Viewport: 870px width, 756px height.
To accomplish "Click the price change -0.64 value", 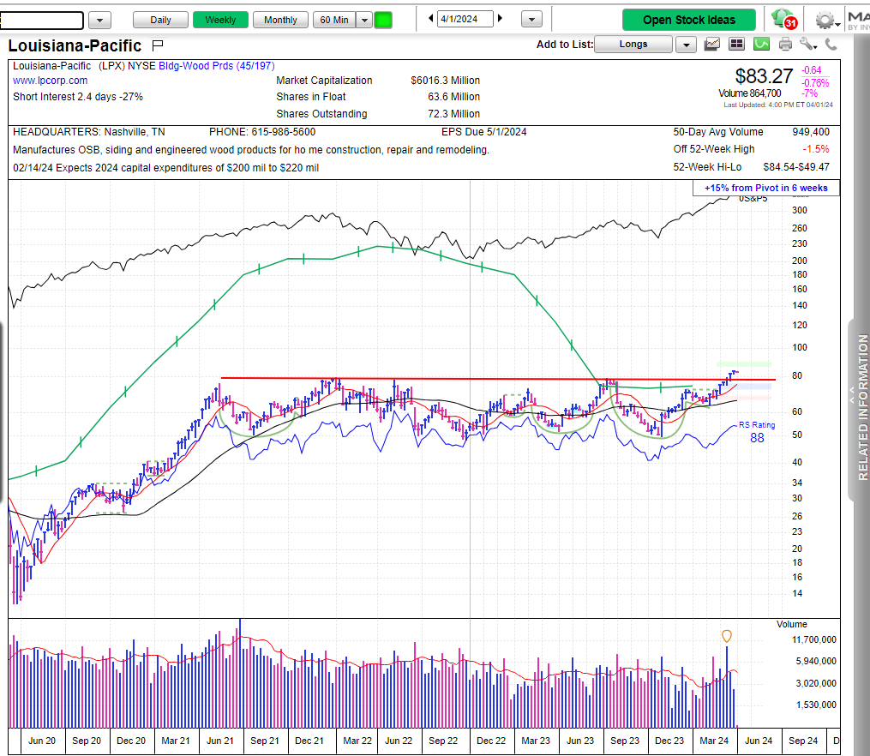I will [x=811, y=70].
